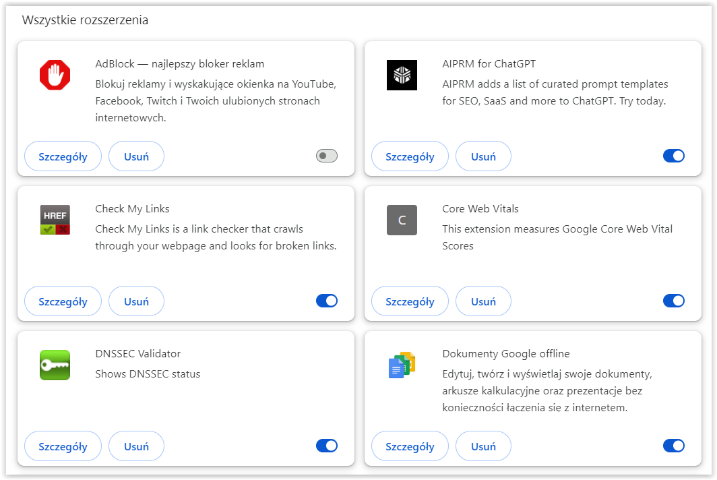Switch off the Core Web Vitals toggle
The image size is (717, 480).
674,301
